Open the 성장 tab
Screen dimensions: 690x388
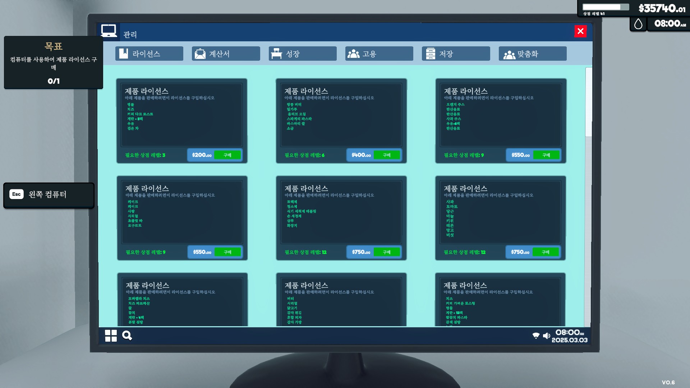coord(303,54)
